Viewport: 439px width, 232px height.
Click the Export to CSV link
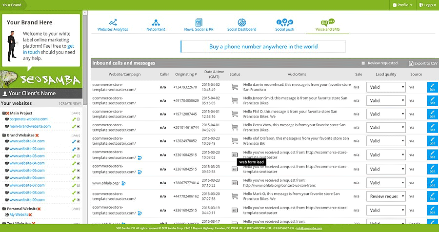pos(423,63)
